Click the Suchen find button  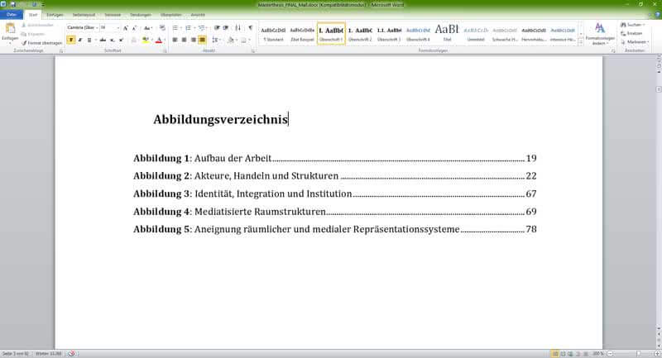click(x=632, y=25)
